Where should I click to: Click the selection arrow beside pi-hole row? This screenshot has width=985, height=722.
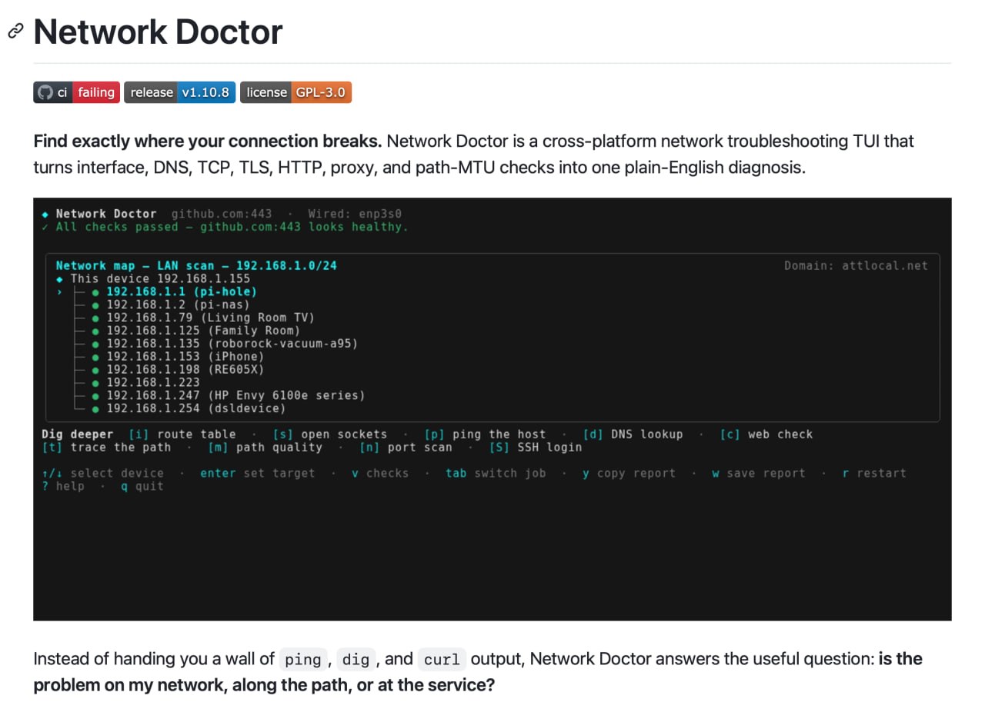pyautogui.click(x=59, y=292)
